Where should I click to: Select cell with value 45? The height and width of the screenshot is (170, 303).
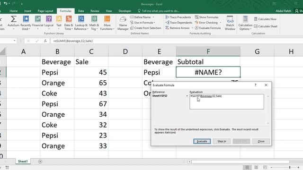(91, 72)
